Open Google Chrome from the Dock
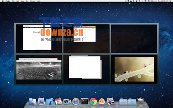Image resolution: width=173 pixels, height=108 pixels. 93,101
